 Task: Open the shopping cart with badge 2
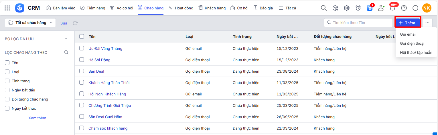point(370,8)
